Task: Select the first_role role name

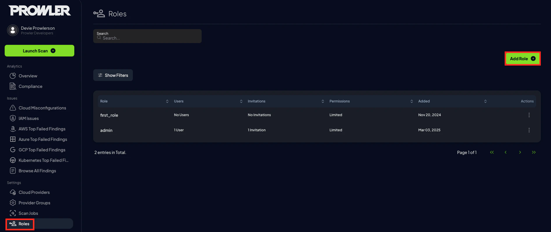Action: (x=109, y=115)
